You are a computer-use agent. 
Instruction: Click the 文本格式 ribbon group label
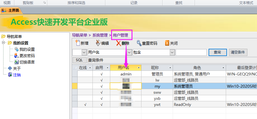click(246, 3)
